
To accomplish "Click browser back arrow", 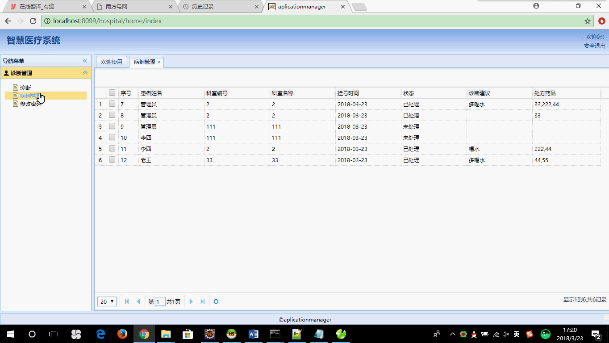I will coord(8,21).
